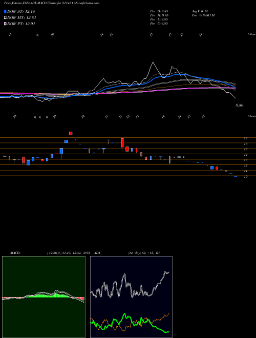Click the price axis label 13

point(245,160)
